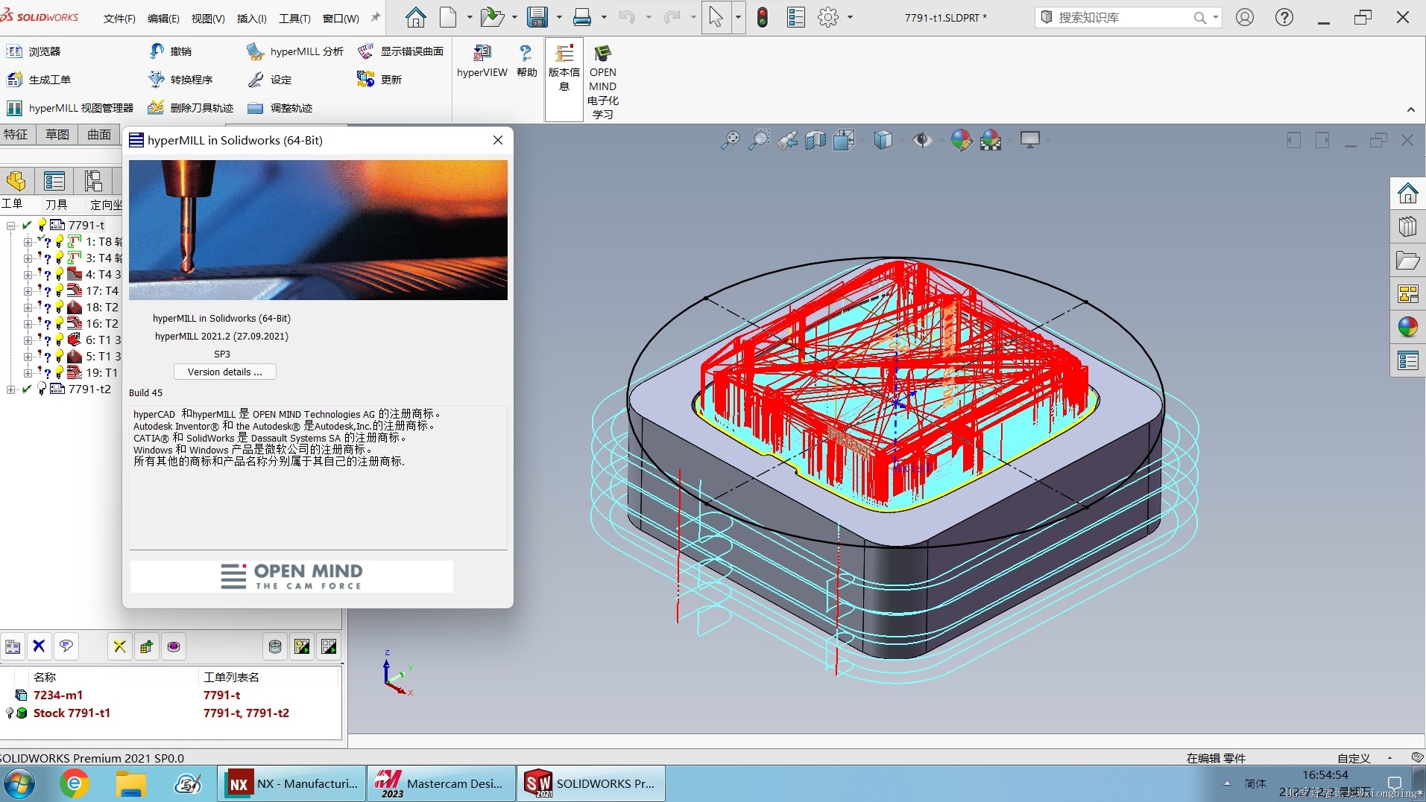Toggle visibility bulb of joblist 7791-t
The height and width of the screenshot is (802, 1426).
42,225
